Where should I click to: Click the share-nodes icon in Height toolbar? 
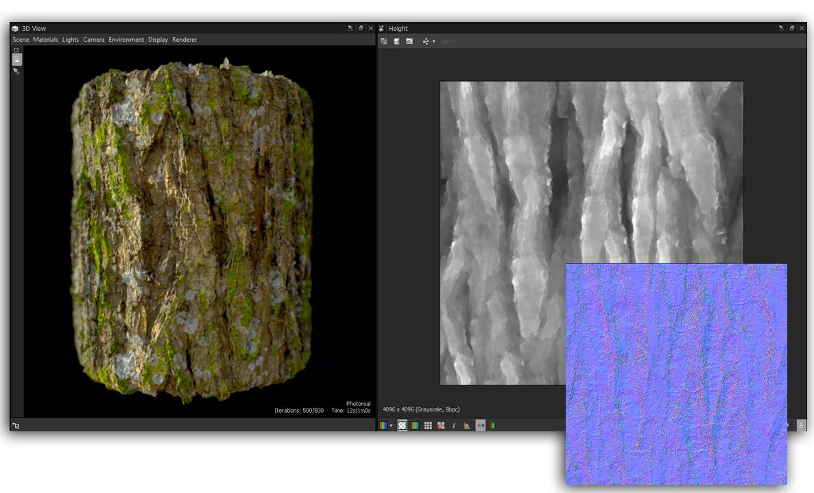(426, 42)
